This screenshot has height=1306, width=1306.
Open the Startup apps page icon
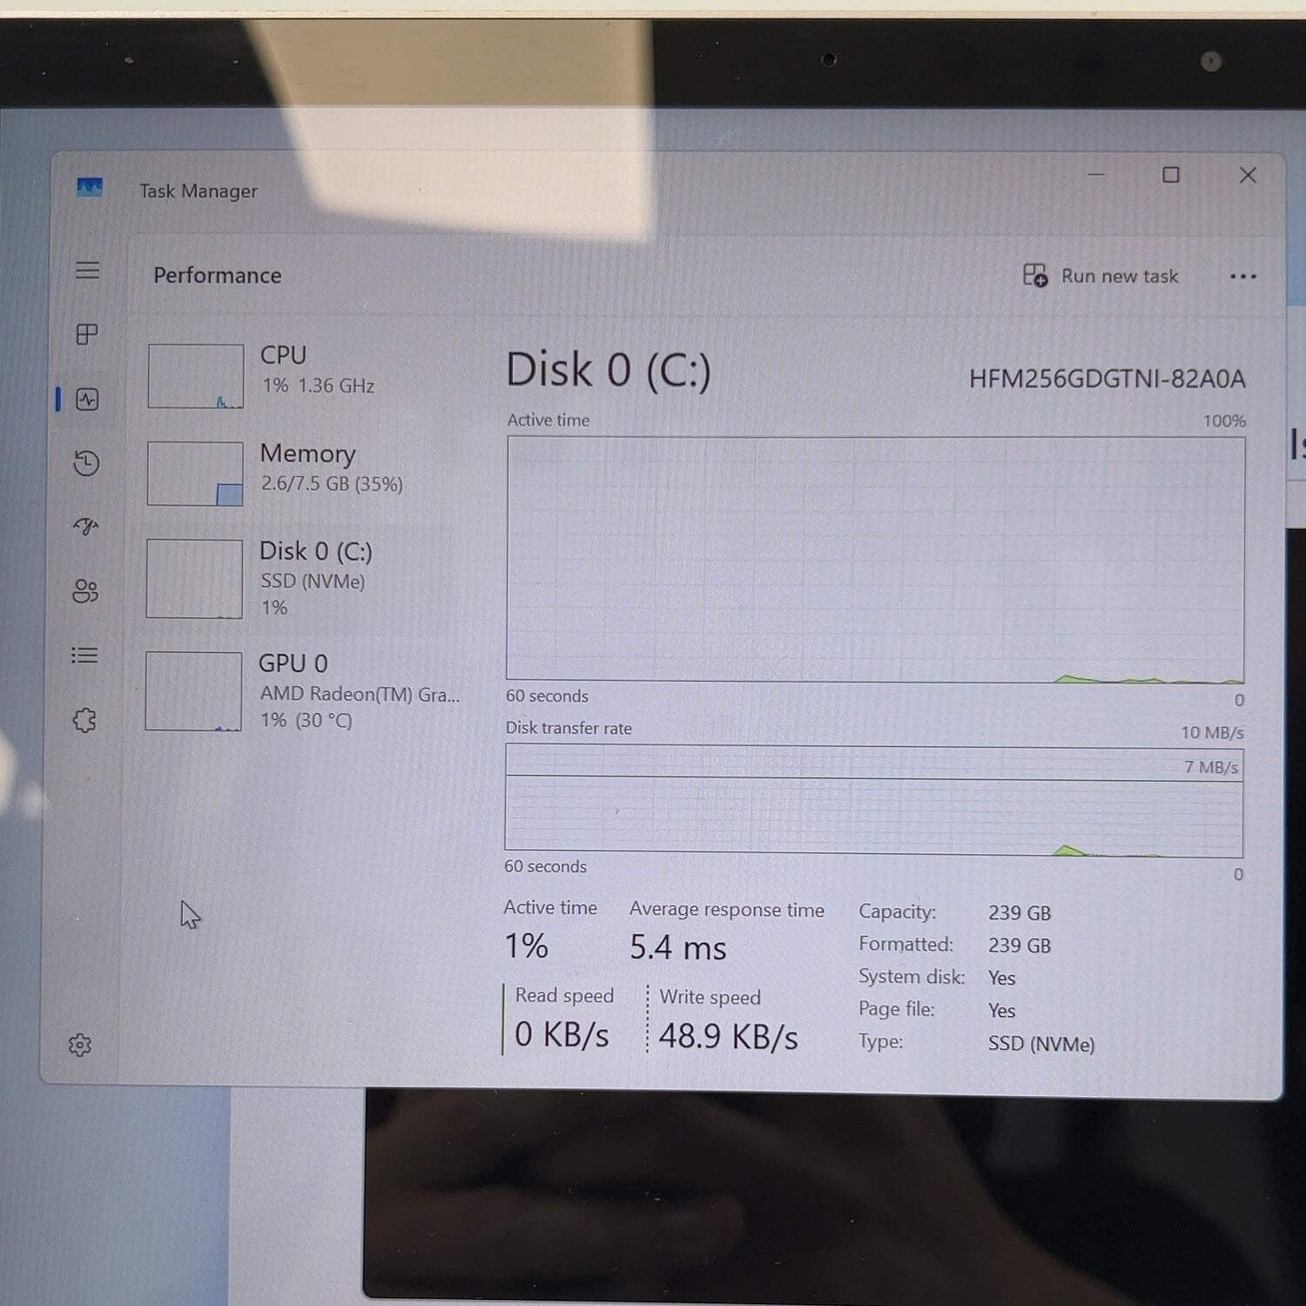click(85, 527)
